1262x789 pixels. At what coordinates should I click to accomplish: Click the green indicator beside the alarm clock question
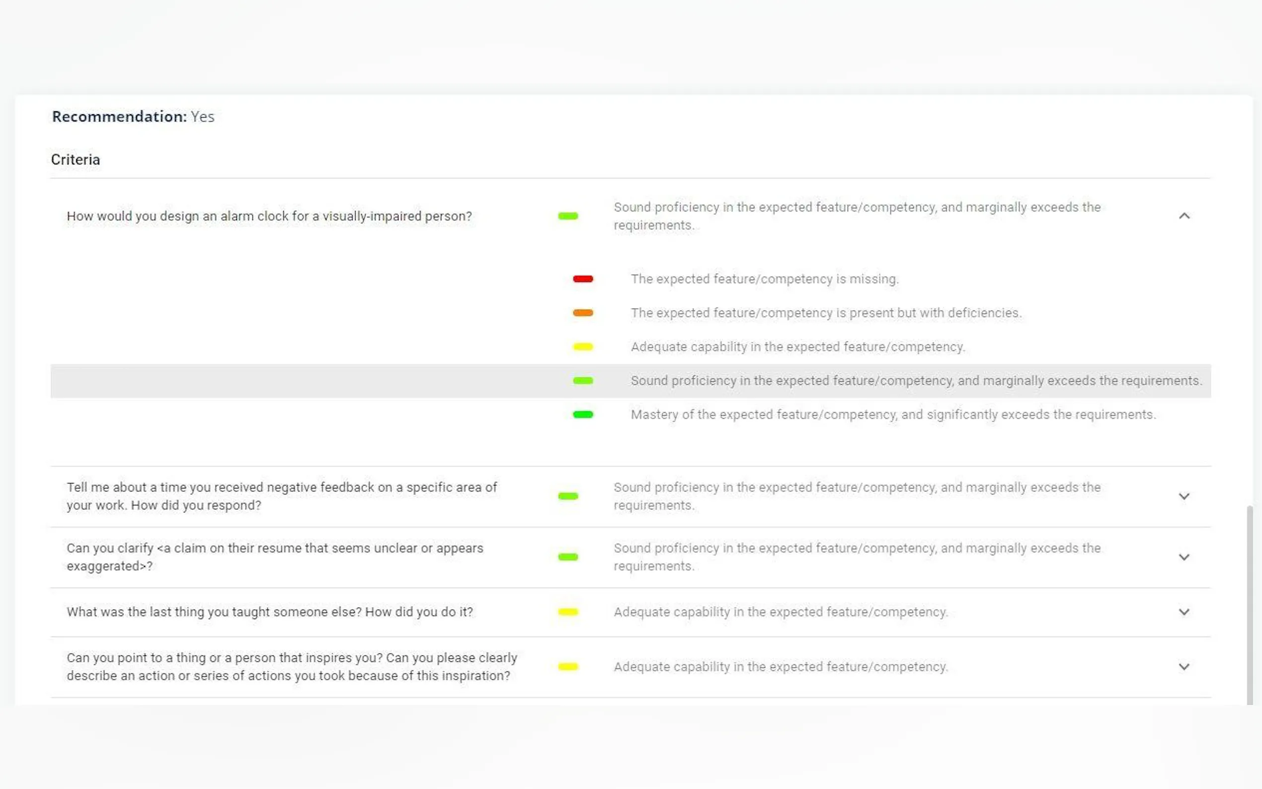pyautogui.click(x=567, y=216)
